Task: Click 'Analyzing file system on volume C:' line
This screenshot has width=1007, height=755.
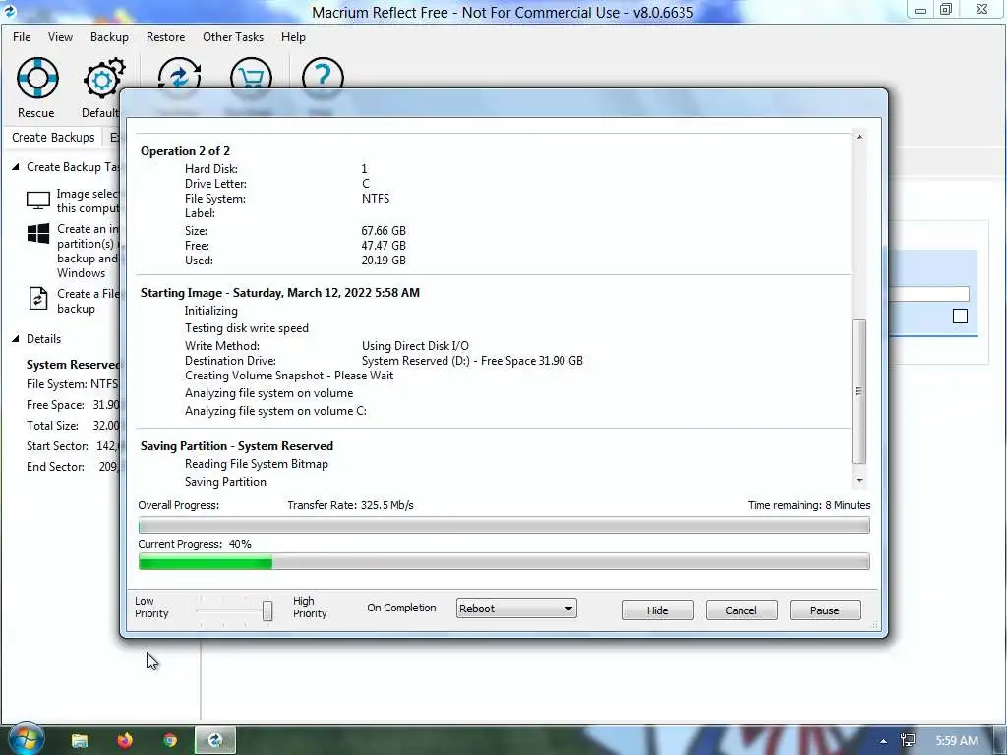Action: [275, 411]
